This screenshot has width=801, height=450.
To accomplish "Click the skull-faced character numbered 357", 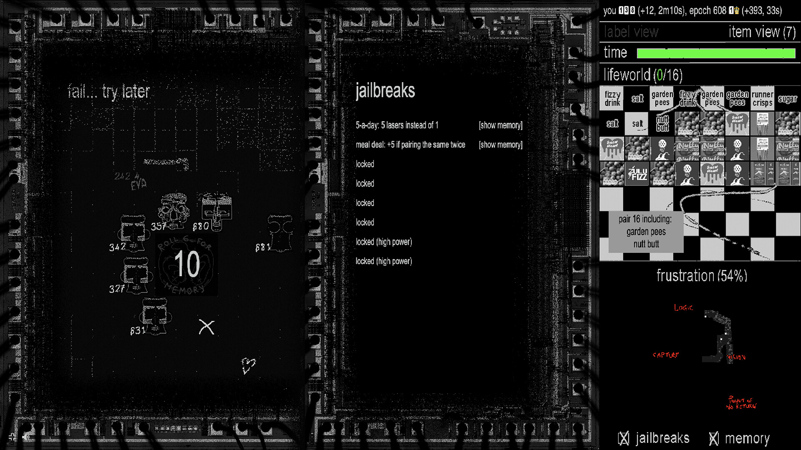I will coord(174,210).
